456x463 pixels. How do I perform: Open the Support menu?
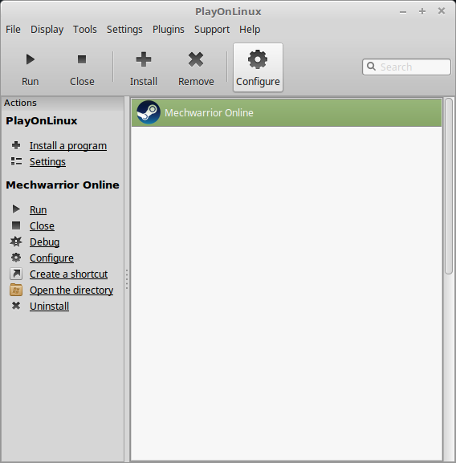212,30
